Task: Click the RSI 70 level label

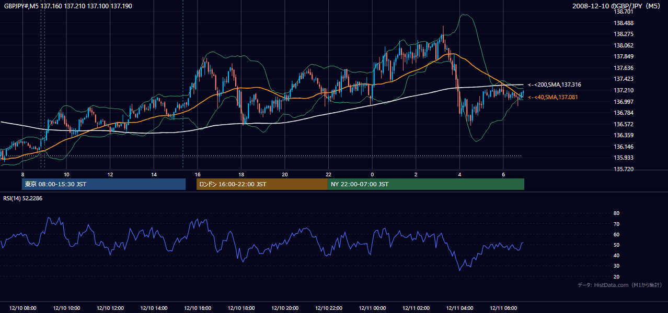Action: point(616,224)
